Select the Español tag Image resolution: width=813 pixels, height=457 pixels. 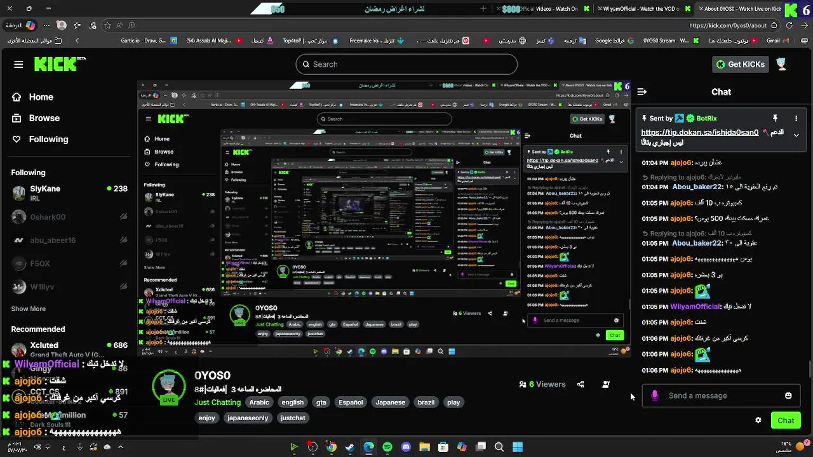click(351, 402)
